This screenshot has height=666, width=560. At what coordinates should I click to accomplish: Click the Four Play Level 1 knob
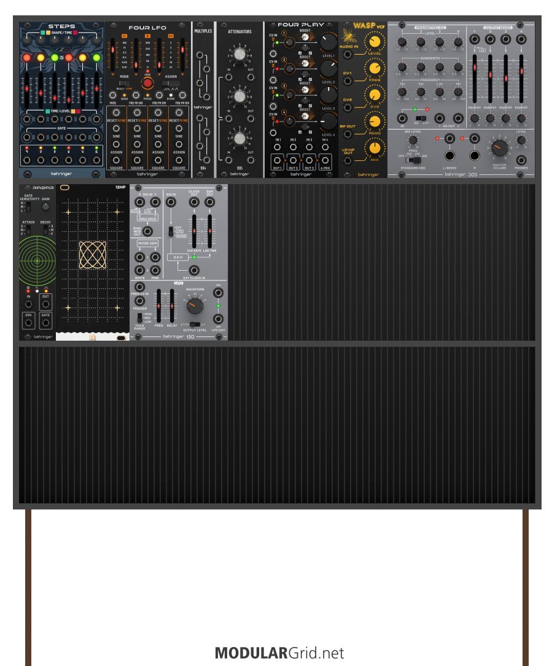click(x=328, y=42)
